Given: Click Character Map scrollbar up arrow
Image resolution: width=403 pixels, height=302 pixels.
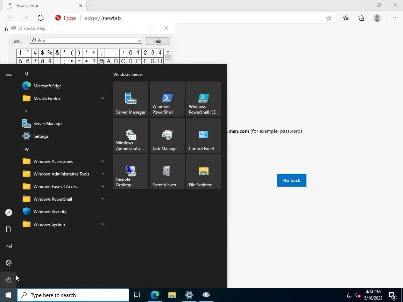Looking at the screenshot, I should [168, 52].
